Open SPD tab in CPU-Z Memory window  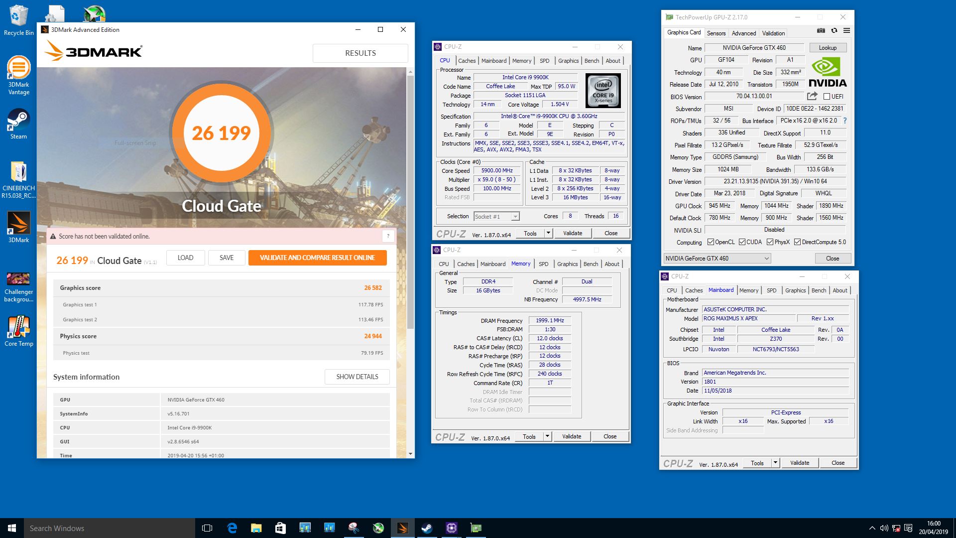pos(543,264)
